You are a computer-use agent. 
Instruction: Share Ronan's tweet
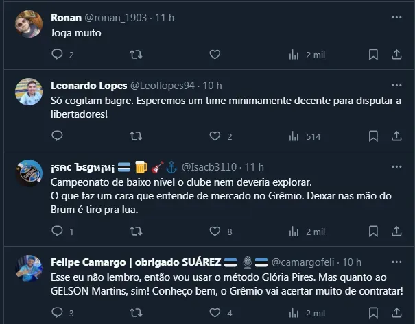pos(396,55)
